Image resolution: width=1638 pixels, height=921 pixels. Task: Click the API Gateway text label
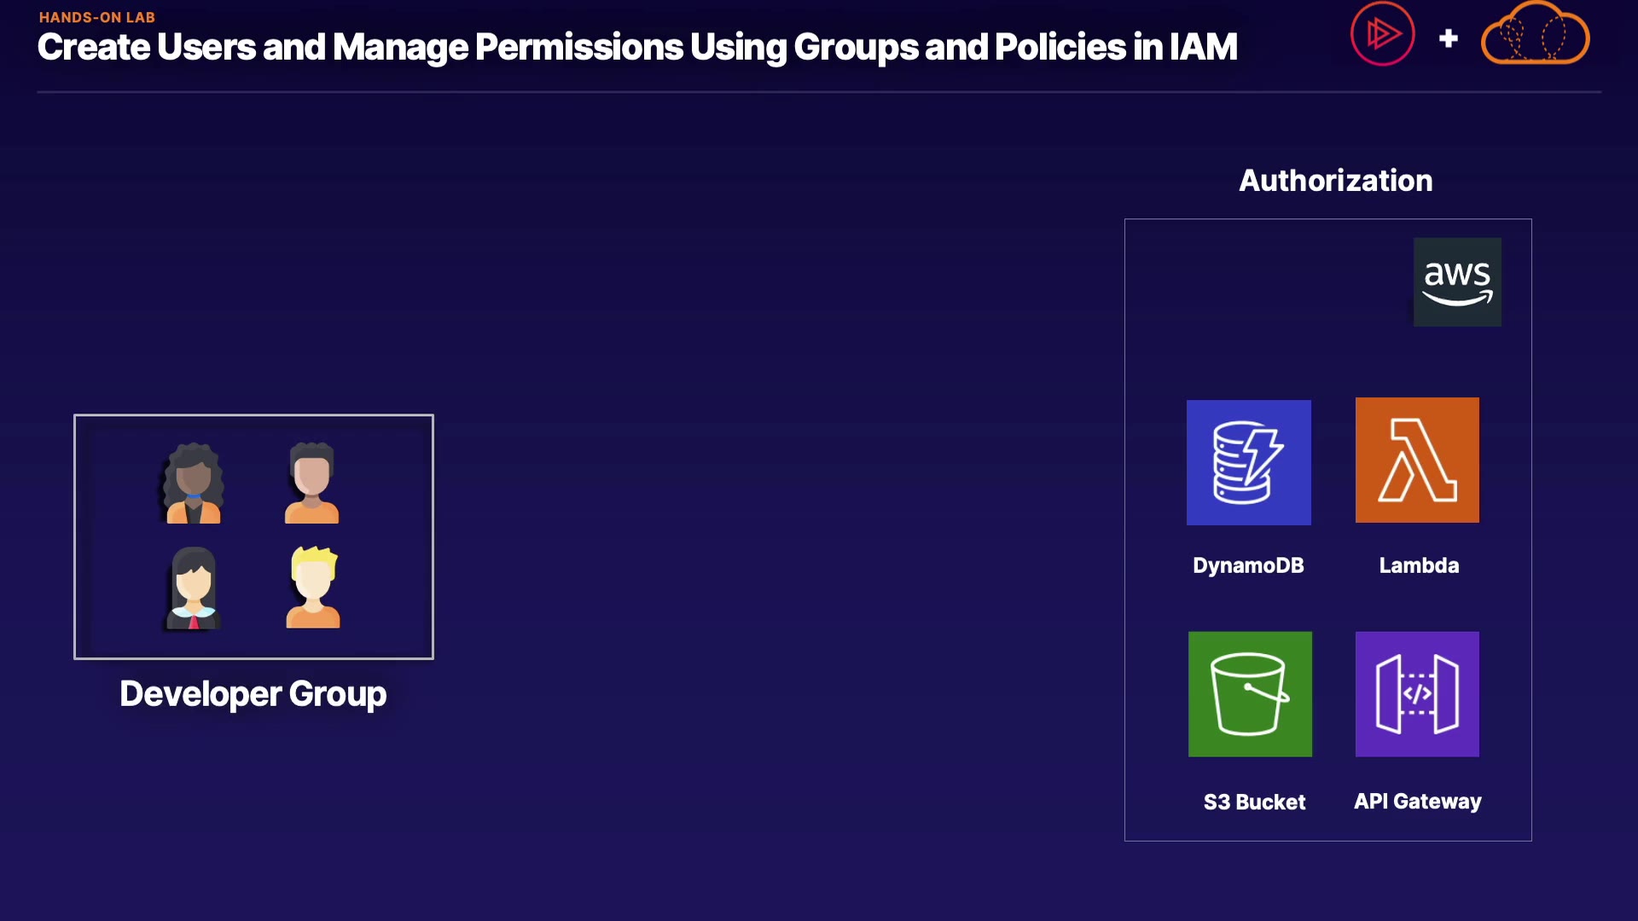(1417, 802)
